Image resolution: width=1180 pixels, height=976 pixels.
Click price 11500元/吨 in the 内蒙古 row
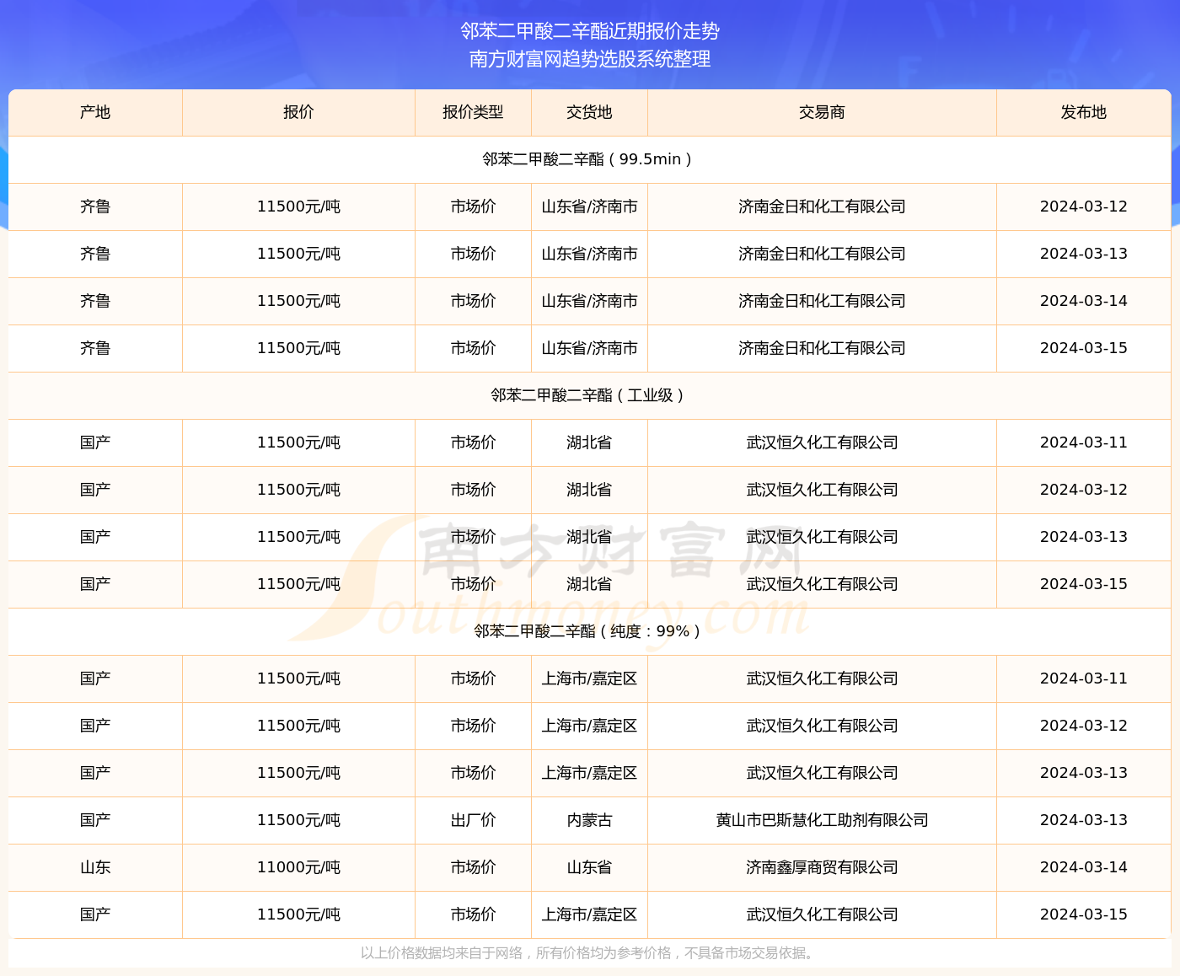[x=298, y=820]
